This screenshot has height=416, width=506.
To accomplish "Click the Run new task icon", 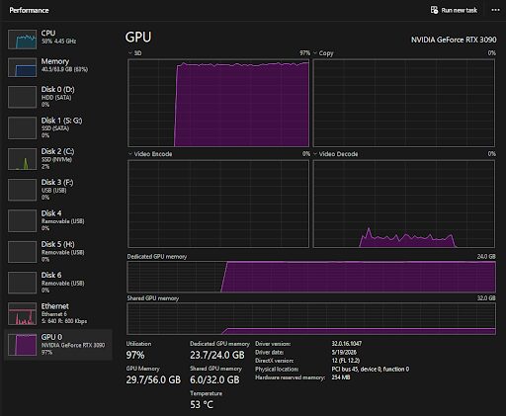I will coord(434,10).
